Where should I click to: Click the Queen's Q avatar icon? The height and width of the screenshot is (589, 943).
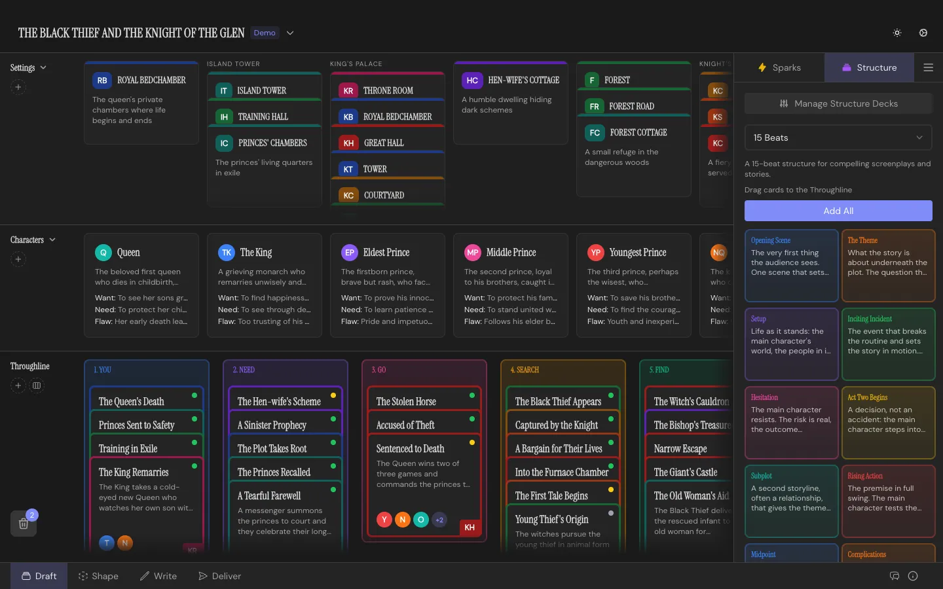[x=103, y=253]
